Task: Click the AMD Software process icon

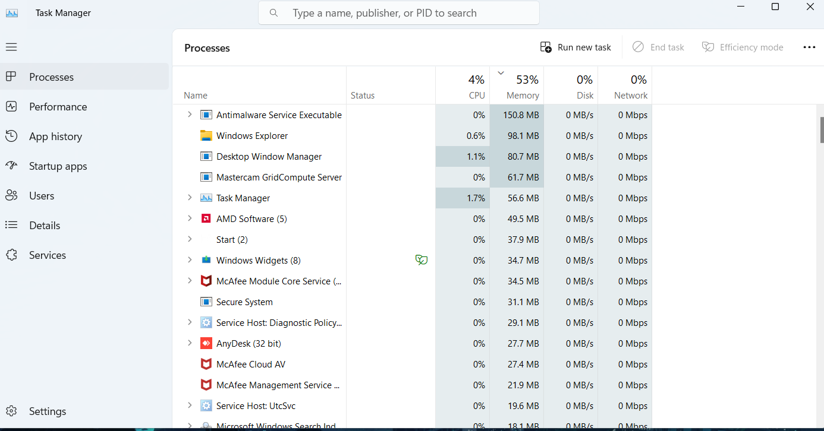Action: (x=206, y=218)
